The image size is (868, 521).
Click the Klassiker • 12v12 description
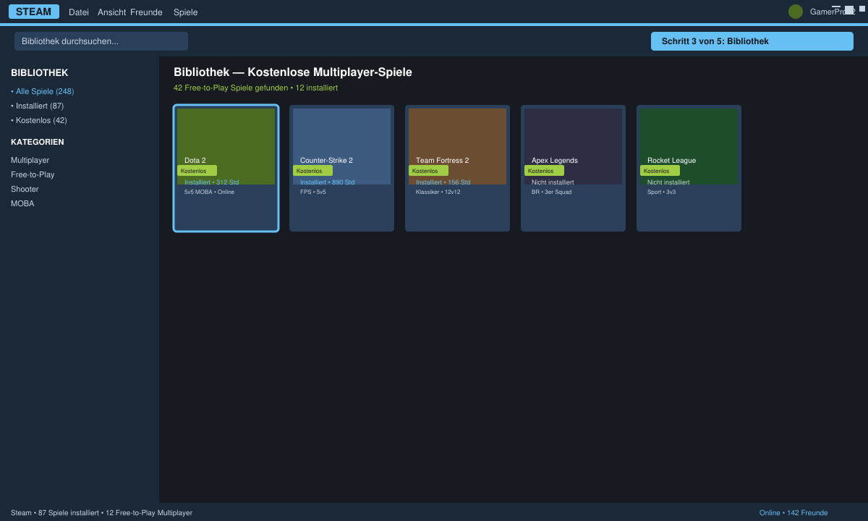[438, 192]
